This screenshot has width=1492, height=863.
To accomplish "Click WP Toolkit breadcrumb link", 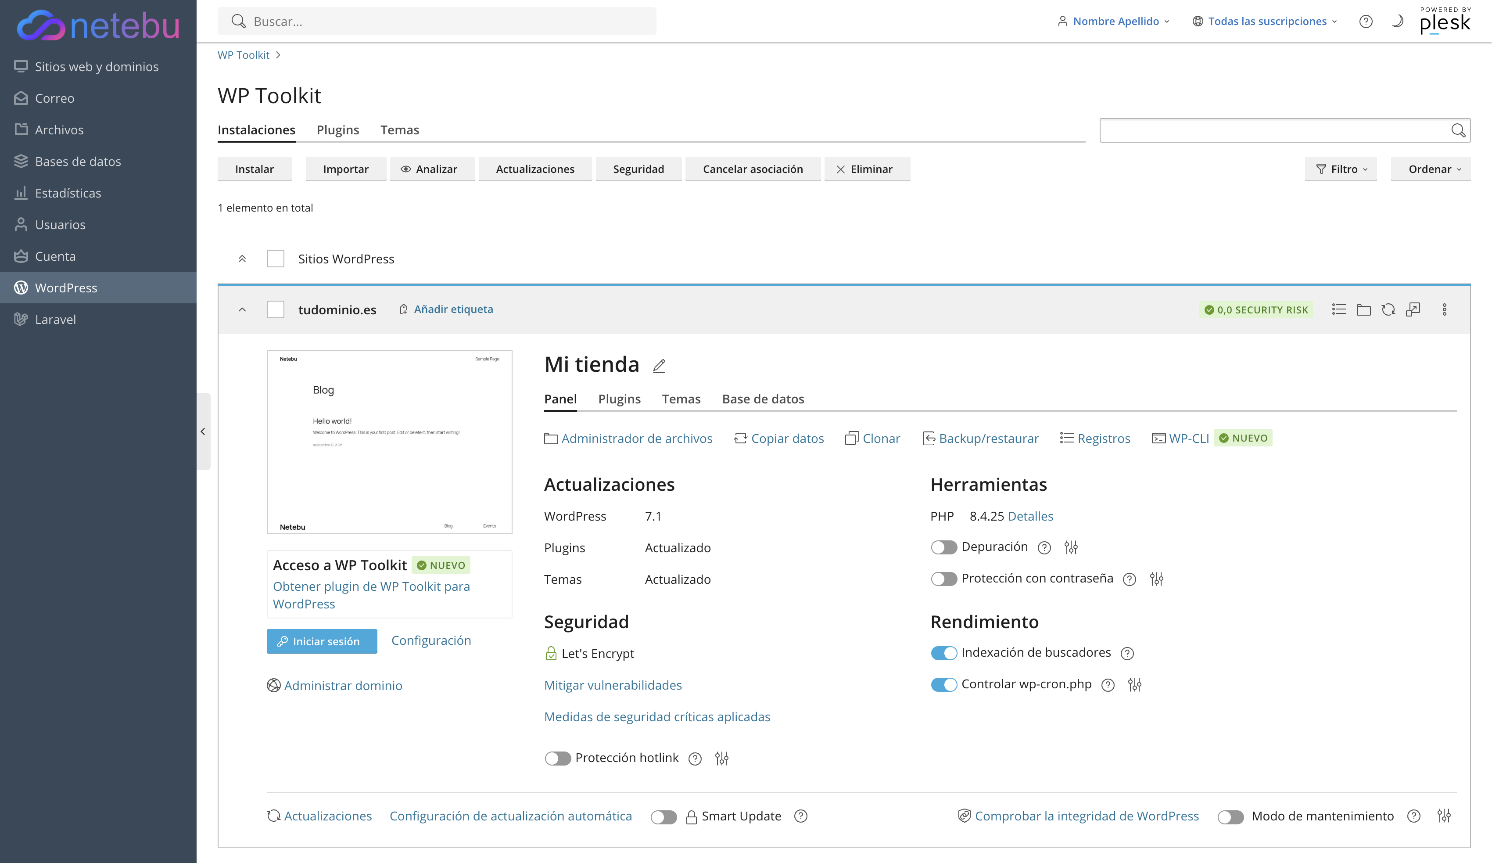I will (x=244, y=54).
